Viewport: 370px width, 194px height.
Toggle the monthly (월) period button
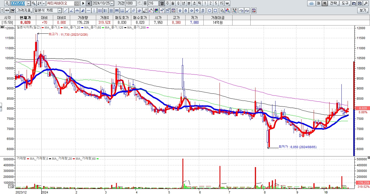coord(173,3)
